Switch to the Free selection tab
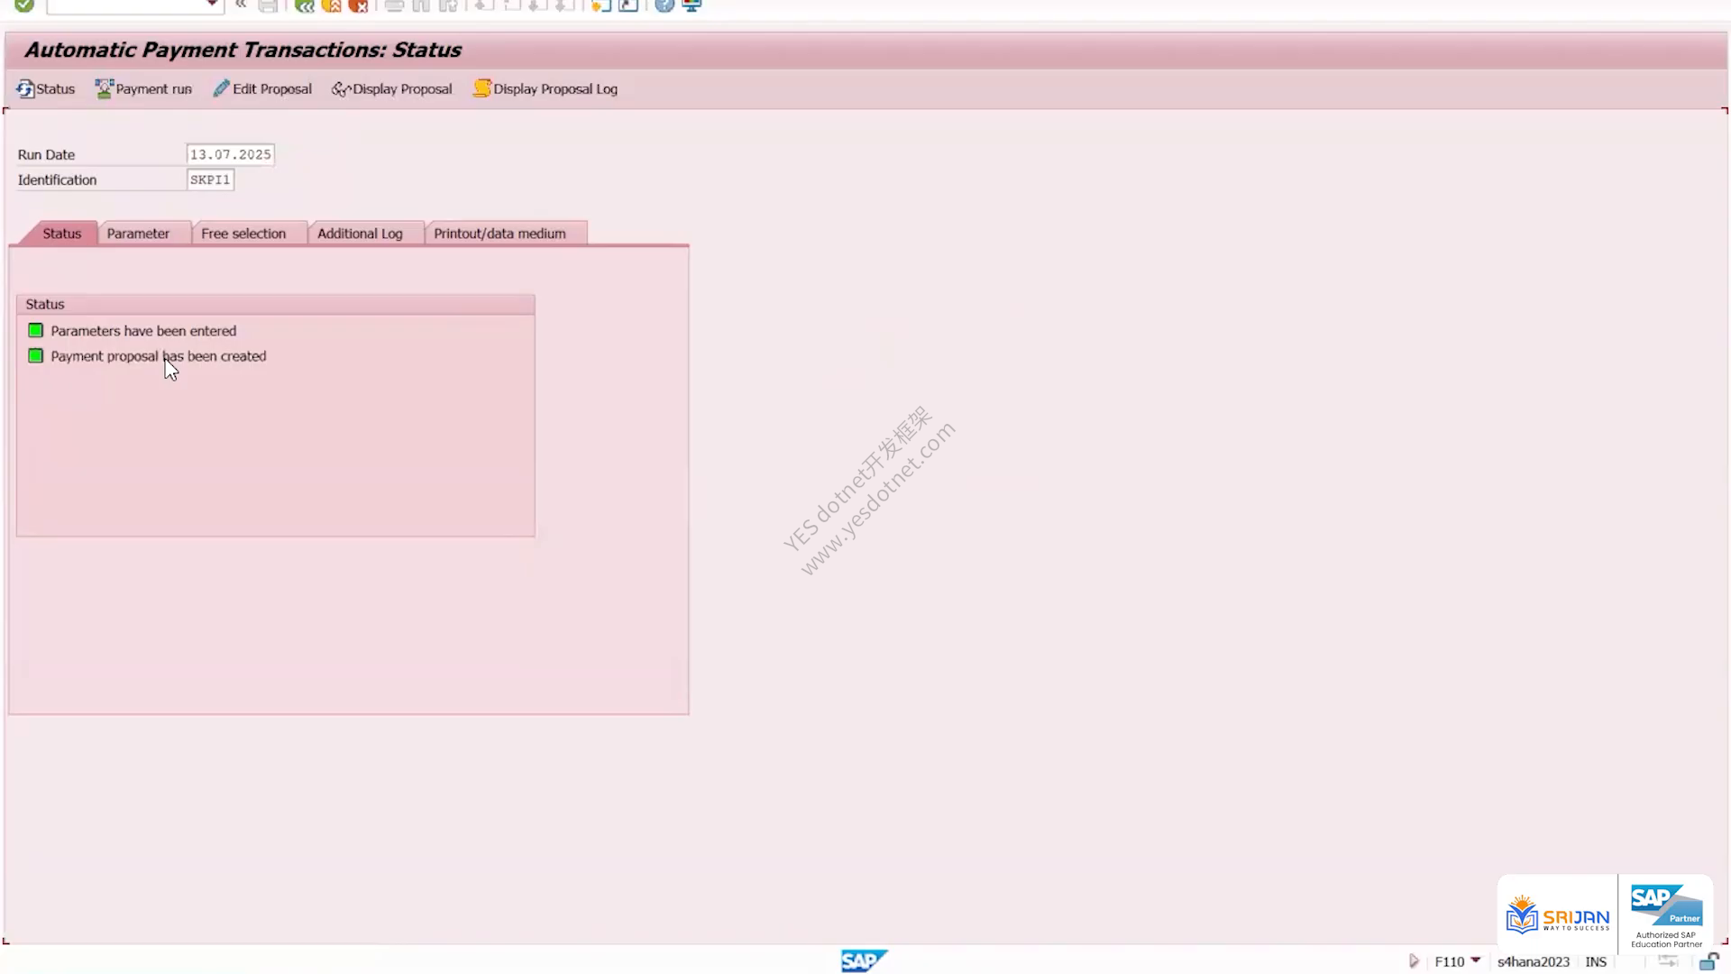This screenshot has width=1731, height=974. coord(243,233)
